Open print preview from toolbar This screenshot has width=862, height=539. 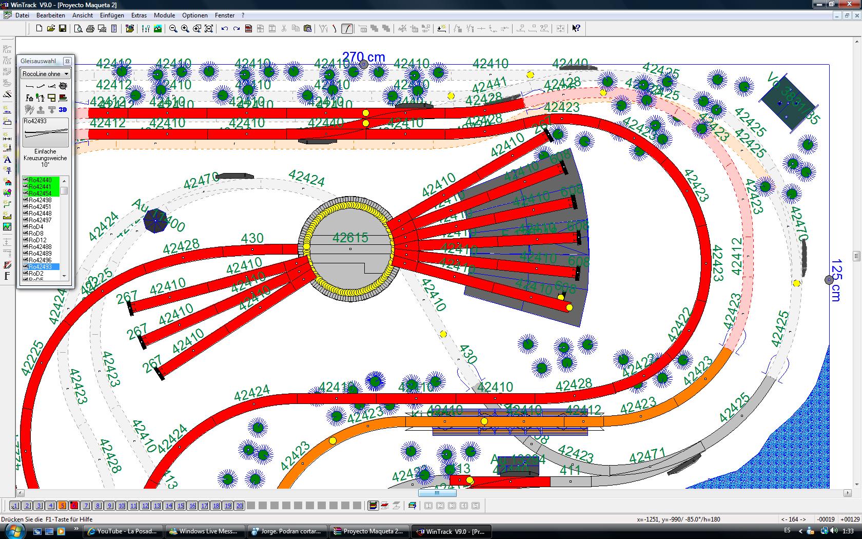78,29
